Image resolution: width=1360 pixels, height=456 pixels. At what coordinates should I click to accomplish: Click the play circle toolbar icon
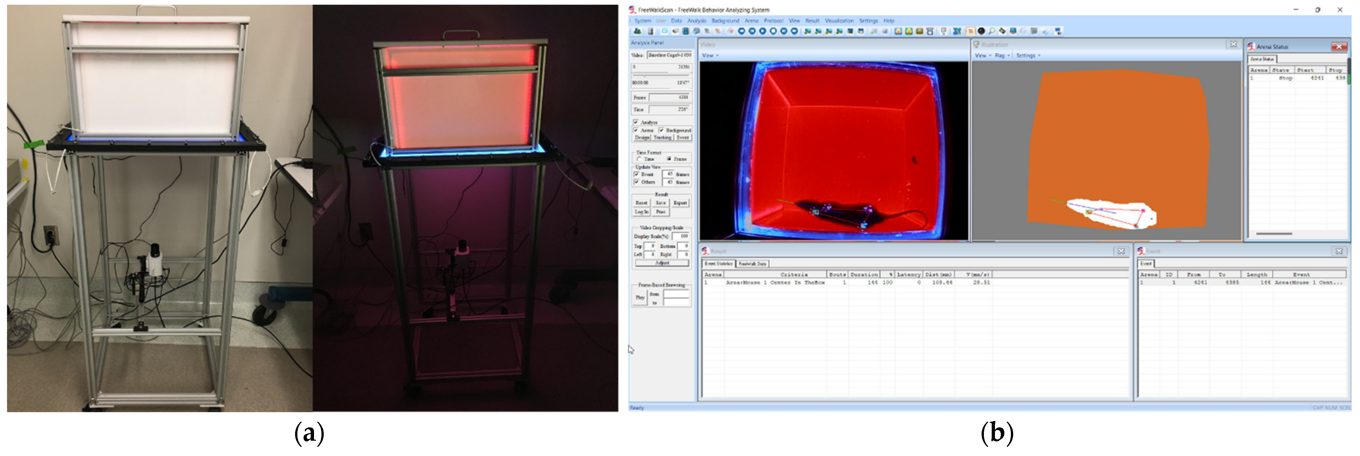click(763, 31)
